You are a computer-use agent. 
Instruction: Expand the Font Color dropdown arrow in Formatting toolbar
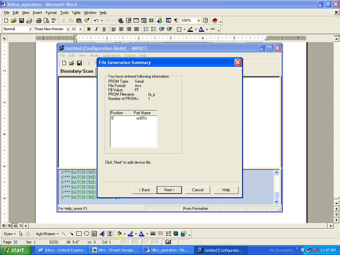point(207,29)
